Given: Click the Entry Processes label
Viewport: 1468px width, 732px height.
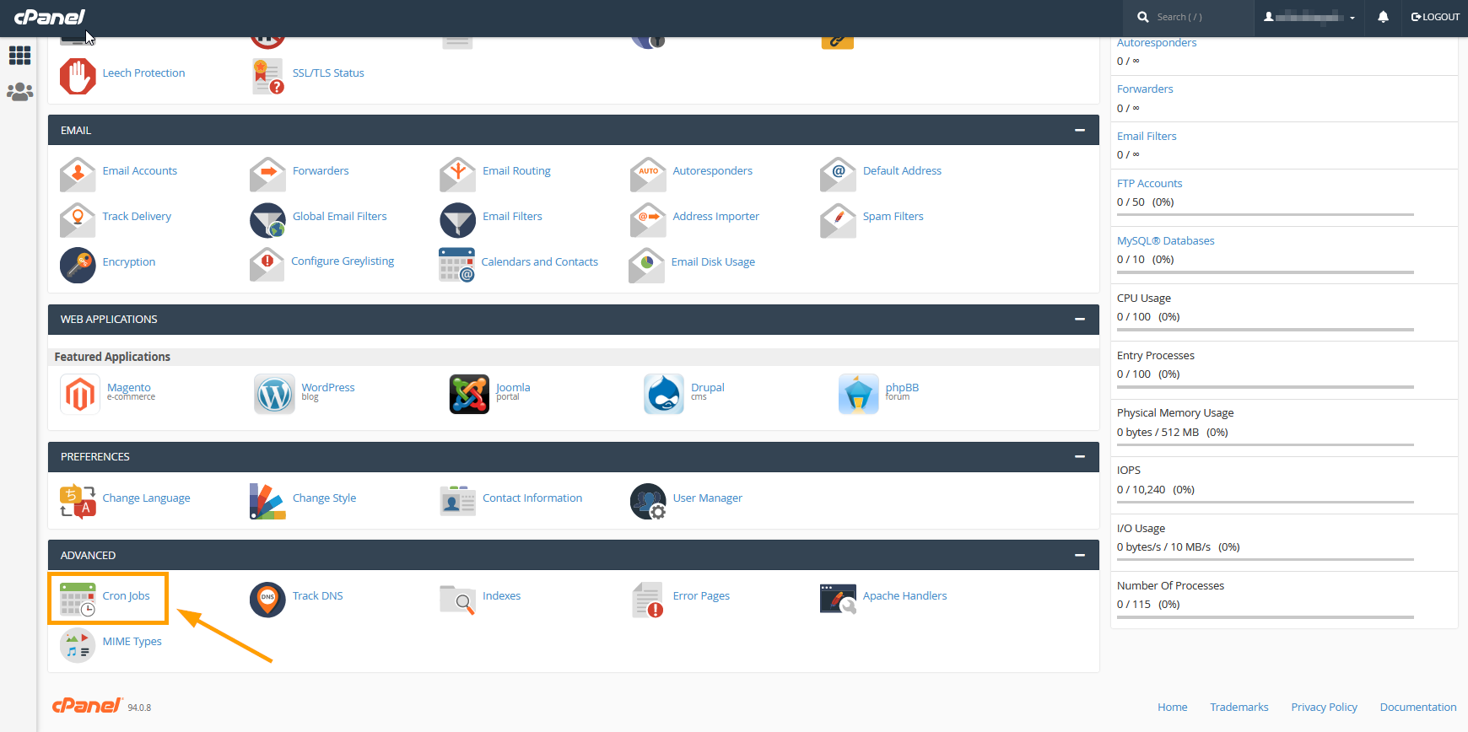Looking at the screenshot, I should click(x=1155, y=355).
